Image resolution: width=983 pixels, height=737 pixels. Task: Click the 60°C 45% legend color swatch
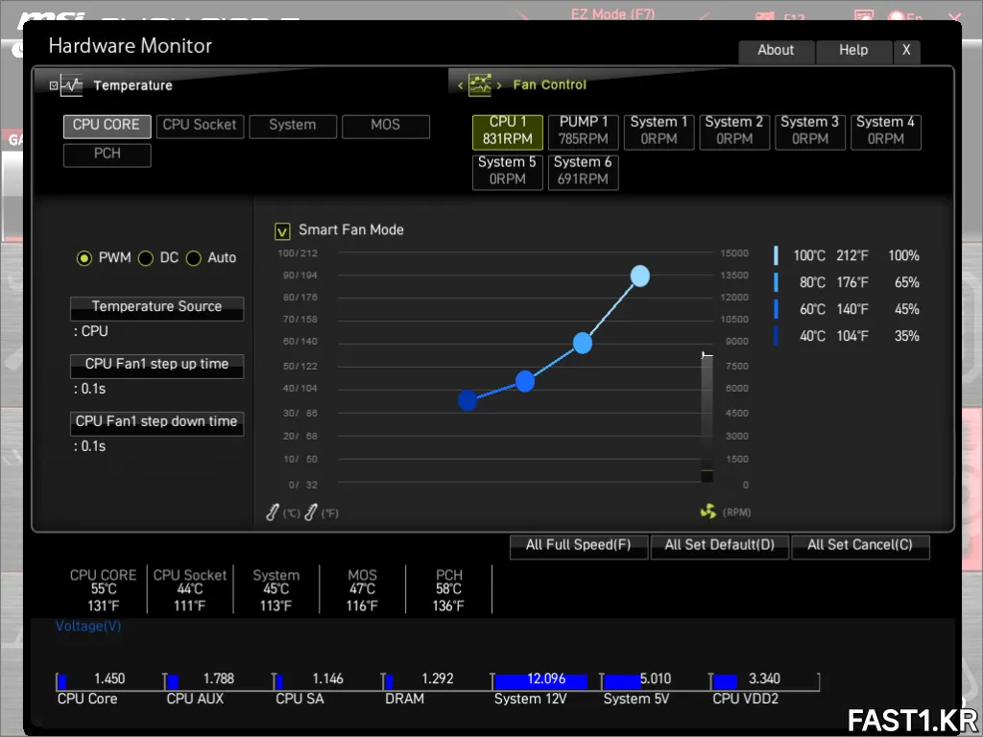pyautogui.click(x=776, y=310)
